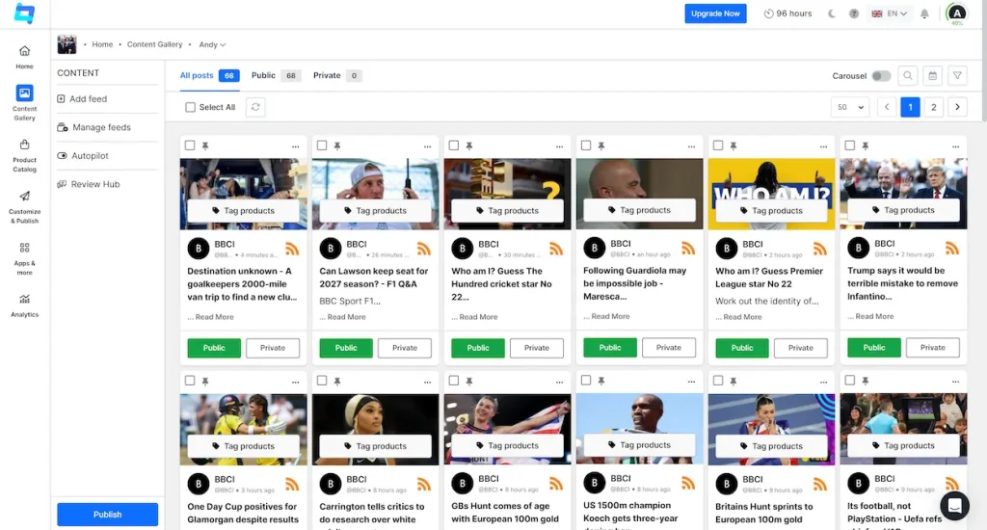Click the search magnifier icon
Viewport: 987px width, 530px height.
click(x=908, y=75)
